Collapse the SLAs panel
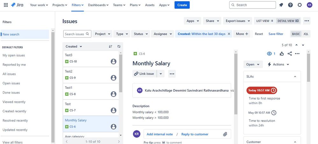The image size is (318, 144). (x=295, y=76)
